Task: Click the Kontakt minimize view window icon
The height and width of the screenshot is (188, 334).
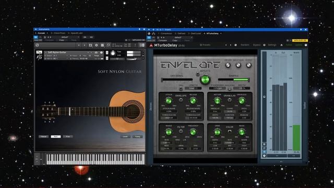Action: pyautogui.click(x=108, y=45)
